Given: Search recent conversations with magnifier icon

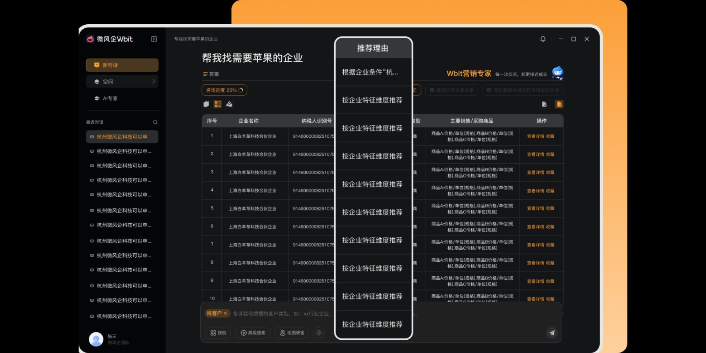Looking at the screenshot, I should (155, 122).
